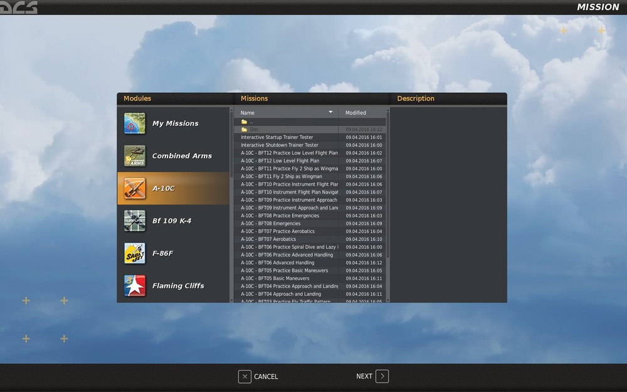This screenshot has height=392, width=627.
Task: Open the Combined Arms module
Action: (173, 156)
